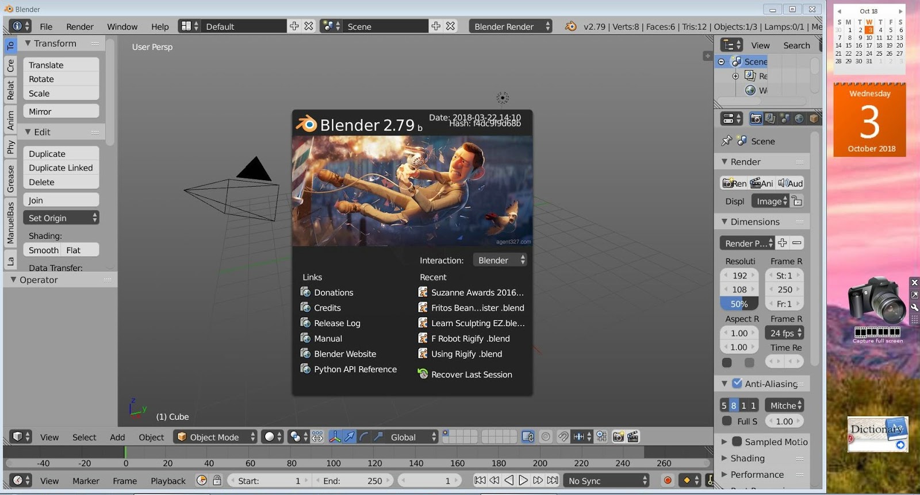
Task: Open the Window menu
Action: tap(122, 26)
